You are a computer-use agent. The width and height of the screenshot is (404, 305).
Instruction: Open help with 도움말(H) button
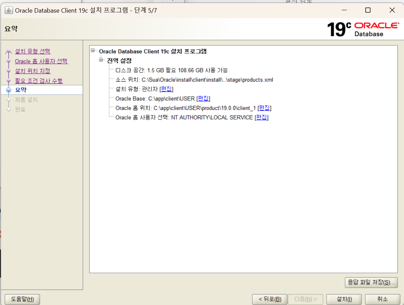pyautogui.click(x=23, y=299)
